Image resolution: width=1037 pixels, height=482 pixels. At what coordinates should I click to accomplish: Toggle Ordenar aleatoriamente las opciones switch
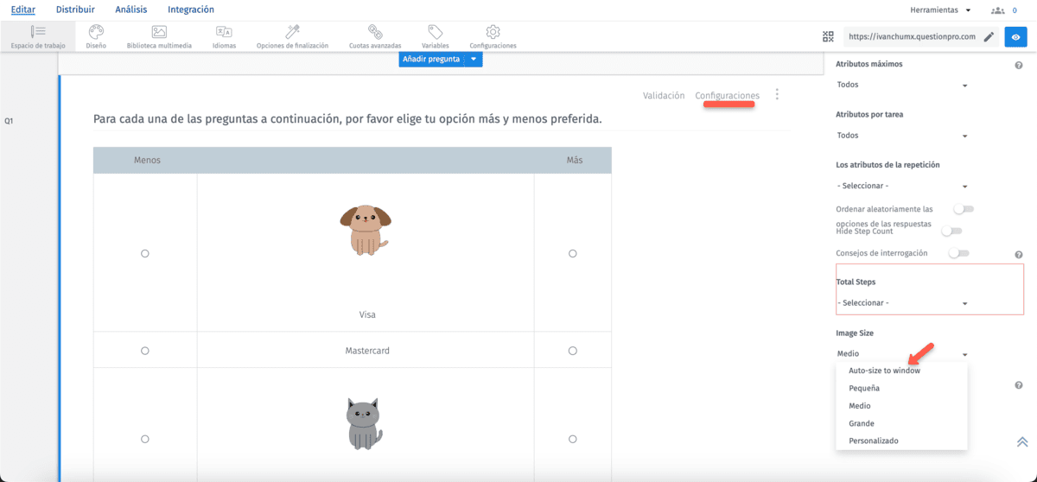[x=963, y=209]
